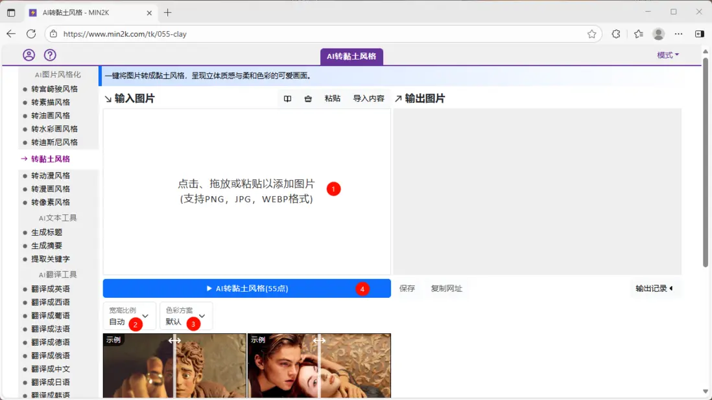This screenshot has height=400, width=712.
Task: Open 转迪斯尼风格 in sidebar
Action: [54, 142]
